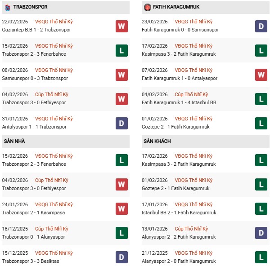The width and height of the screenshot is (270, 266).
Task: Click the W badge for Gaziantep B.B match
Action: coord(121,26)
